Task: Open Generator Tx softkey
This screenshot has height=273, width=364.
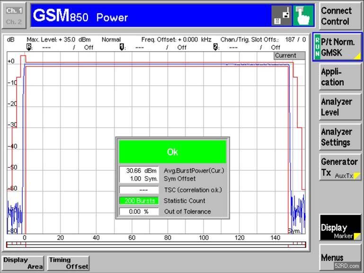Action: (x=340, y=167)
